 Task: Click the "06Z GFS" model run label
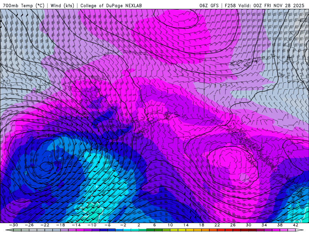click(209, 5)
